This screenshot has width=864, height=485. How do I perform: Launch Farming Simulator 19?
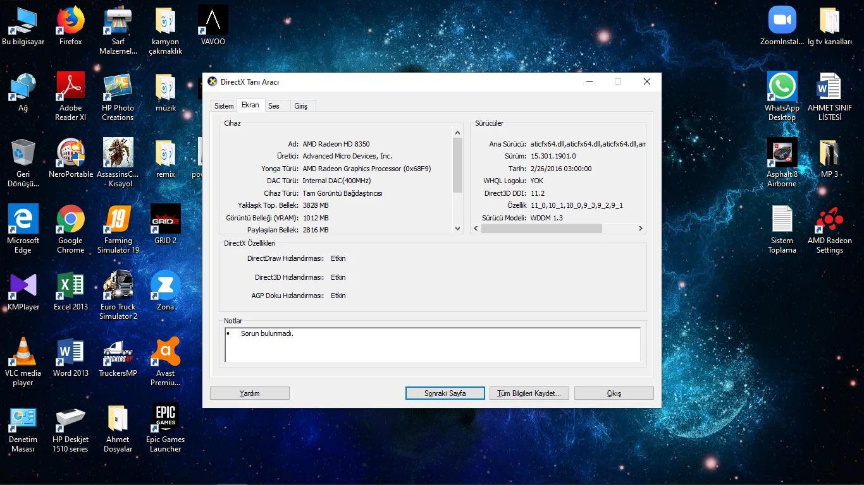(118, 230)
